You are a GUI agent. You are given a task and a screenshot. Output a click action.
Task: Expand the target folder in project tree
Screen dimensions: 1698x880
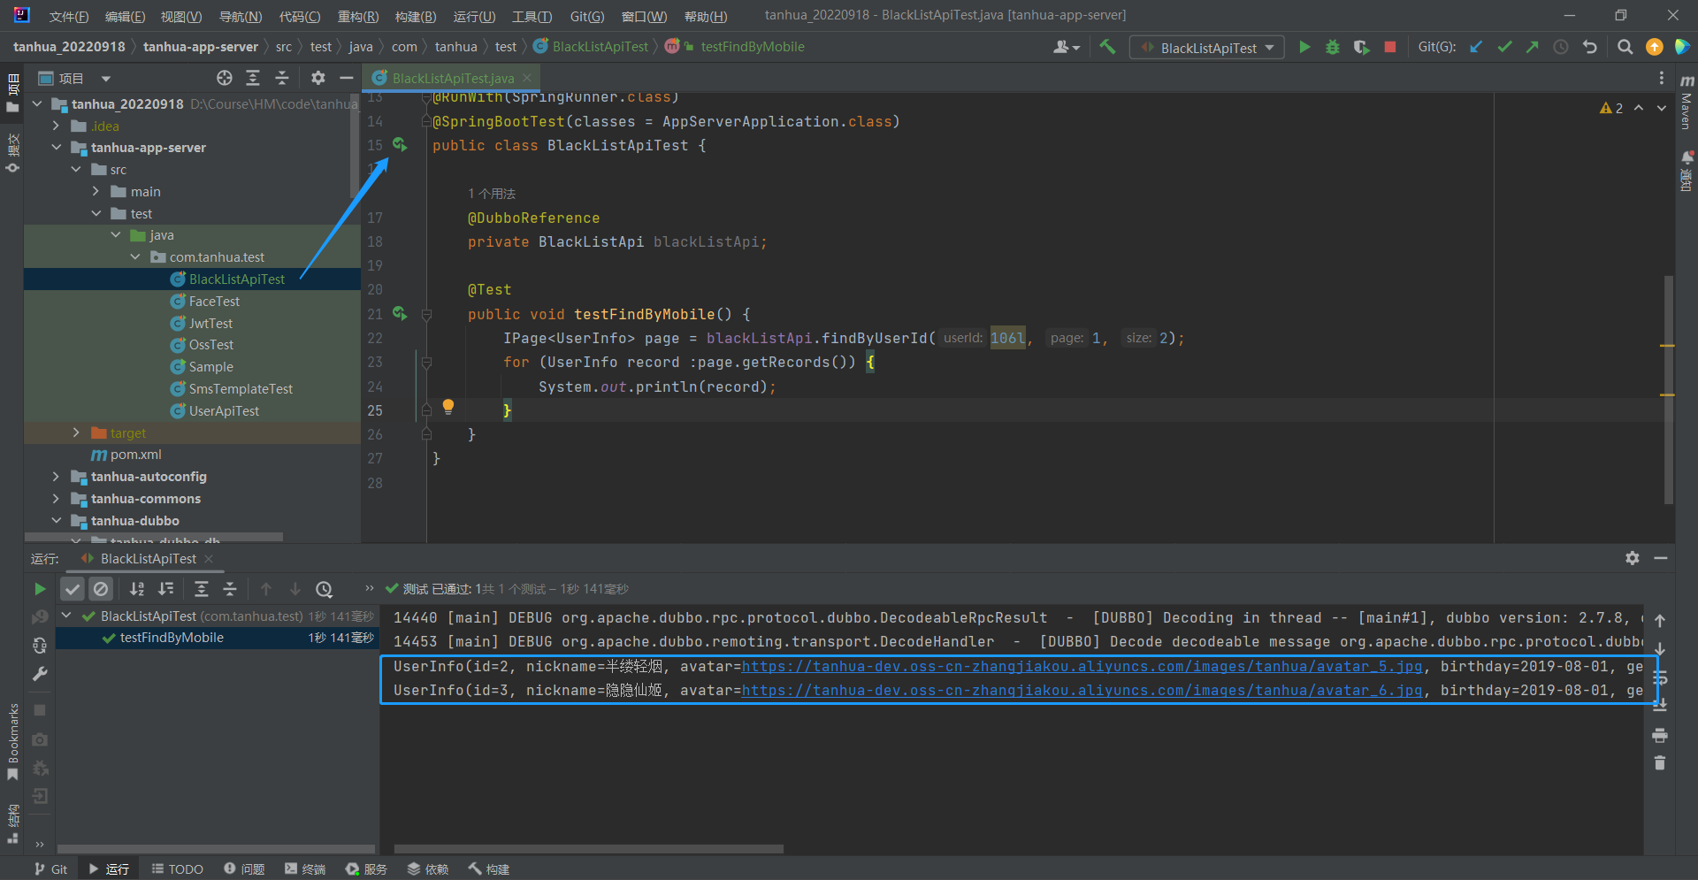(x=76, y=433)
